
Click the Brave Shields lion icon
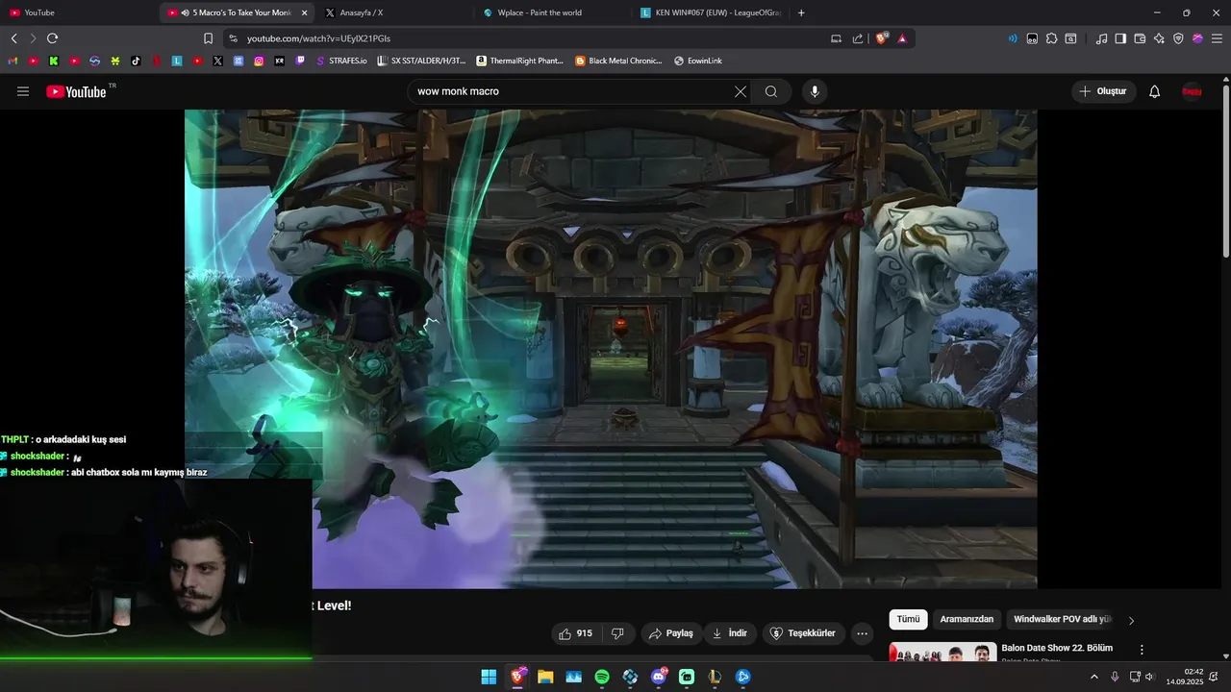coord(881,38)
